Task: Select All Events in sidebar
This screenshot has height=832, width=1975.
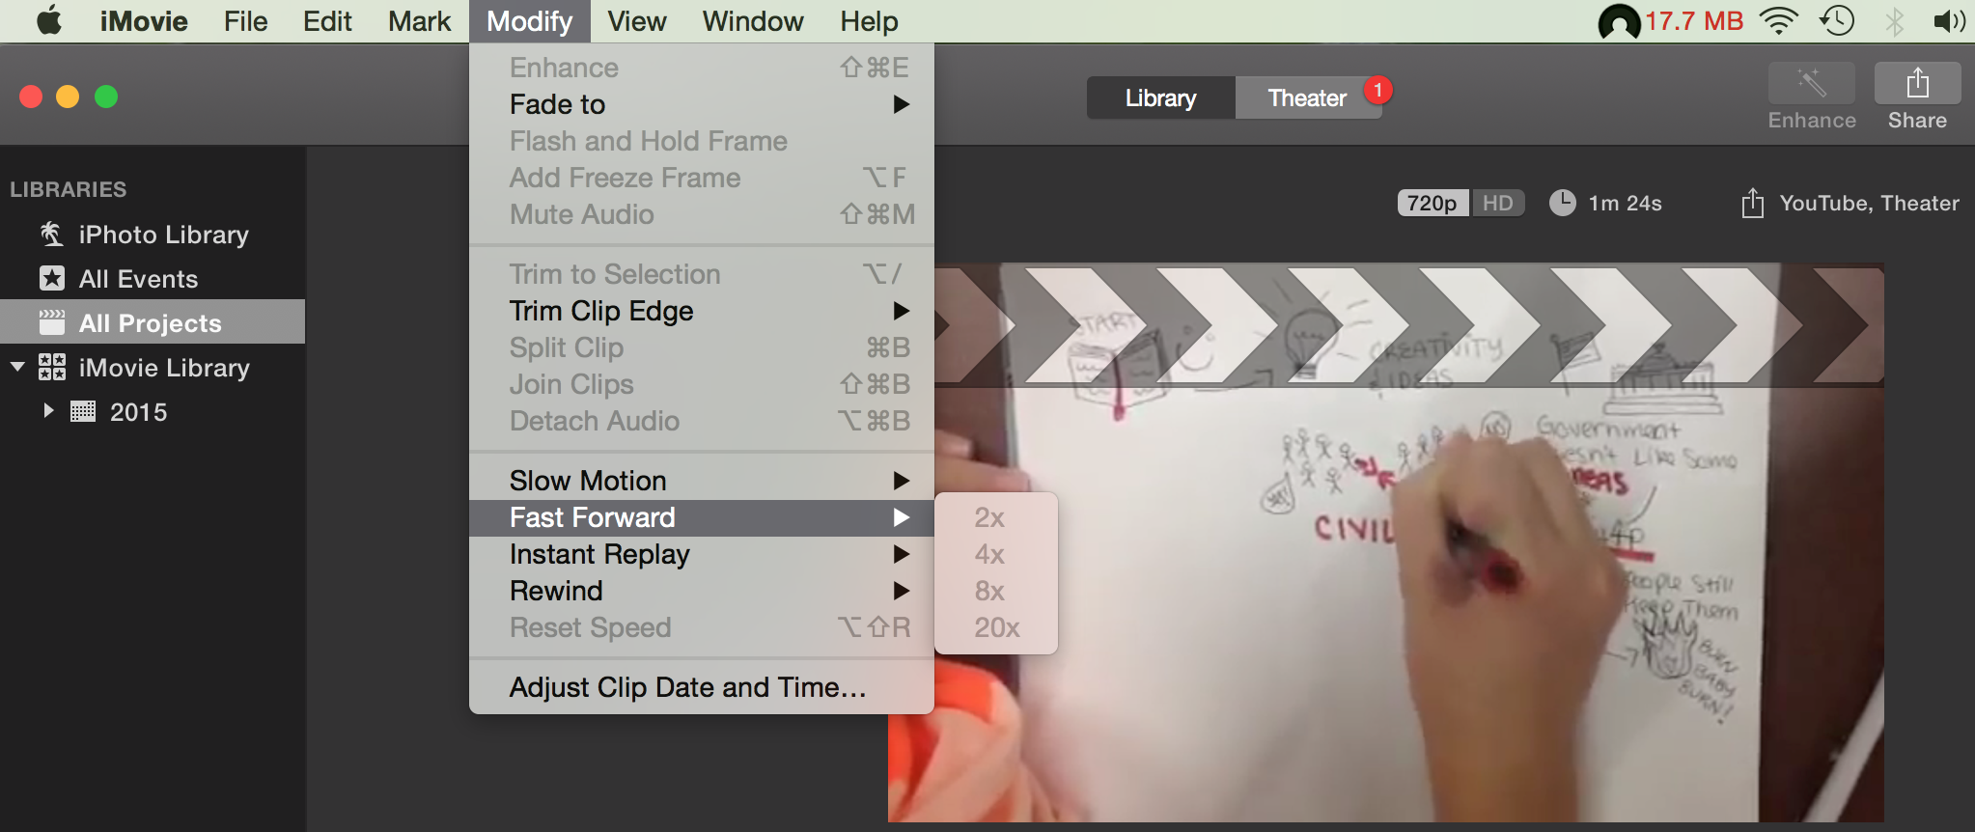Action: [138, 279]
